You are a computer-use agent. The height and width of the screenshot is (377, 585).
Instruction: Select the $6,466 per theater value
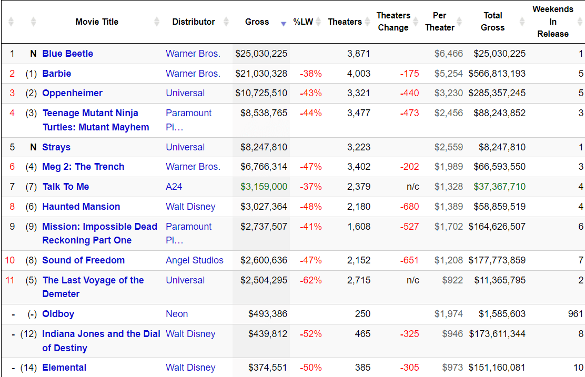448,54
